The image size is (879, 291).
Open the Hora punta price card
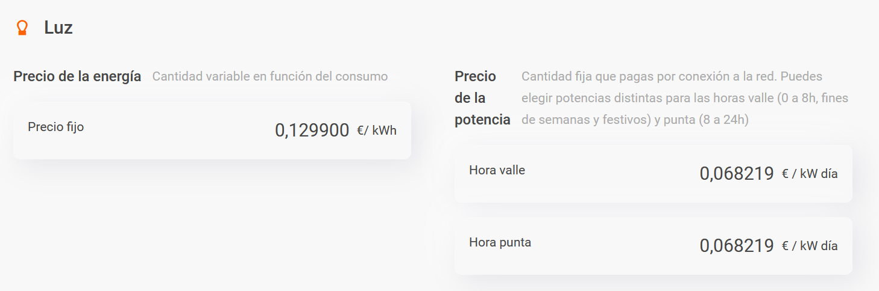pos(654,246)
